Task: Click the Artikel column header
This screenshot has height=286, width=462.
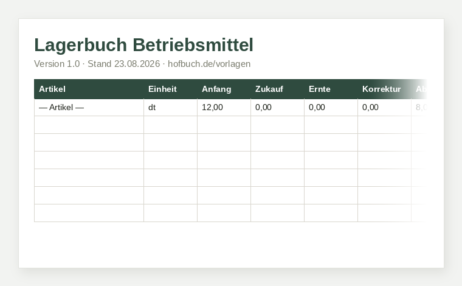Action: coord(89,89)
